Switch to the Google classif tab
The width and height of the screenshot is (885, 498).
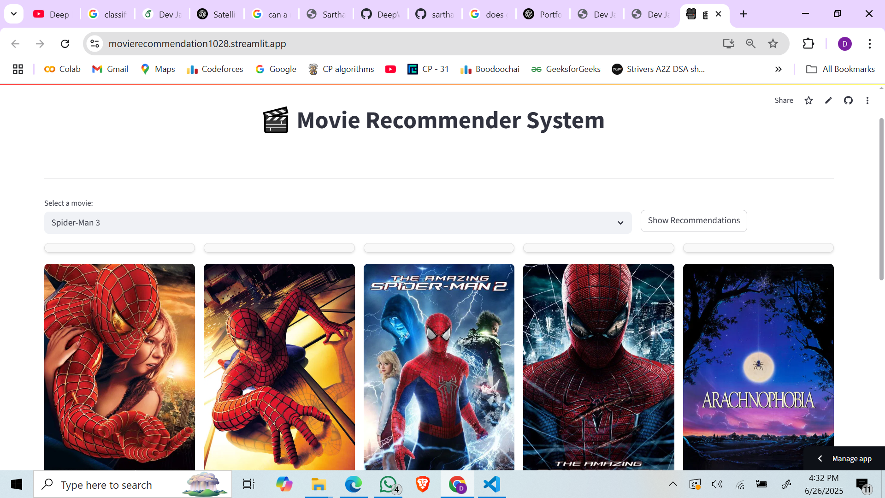pos(107,14)
